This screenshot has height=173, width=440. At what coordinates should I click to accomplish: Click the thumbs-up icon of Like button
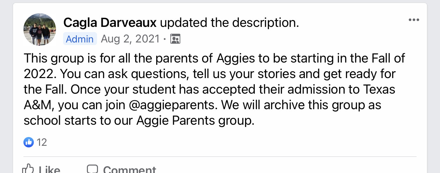click(x=28, y=169)
